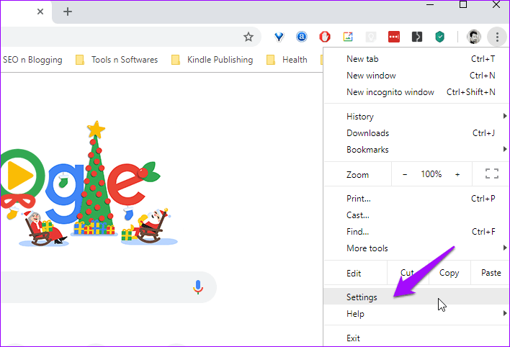Viewport: 510px width, 347px height.
Task: Click the Cut edit button
Action: (x=408, y=273)
